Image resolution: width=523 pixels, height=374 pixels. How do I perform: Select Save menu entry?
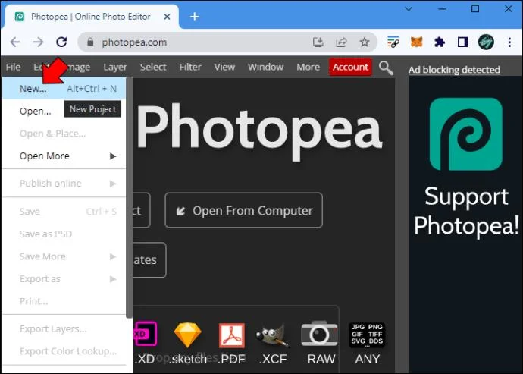coord(64,212)
